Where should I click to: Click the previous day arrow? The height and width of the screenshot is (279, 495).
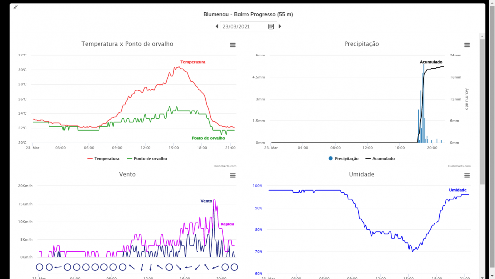[x=217, y=26]
